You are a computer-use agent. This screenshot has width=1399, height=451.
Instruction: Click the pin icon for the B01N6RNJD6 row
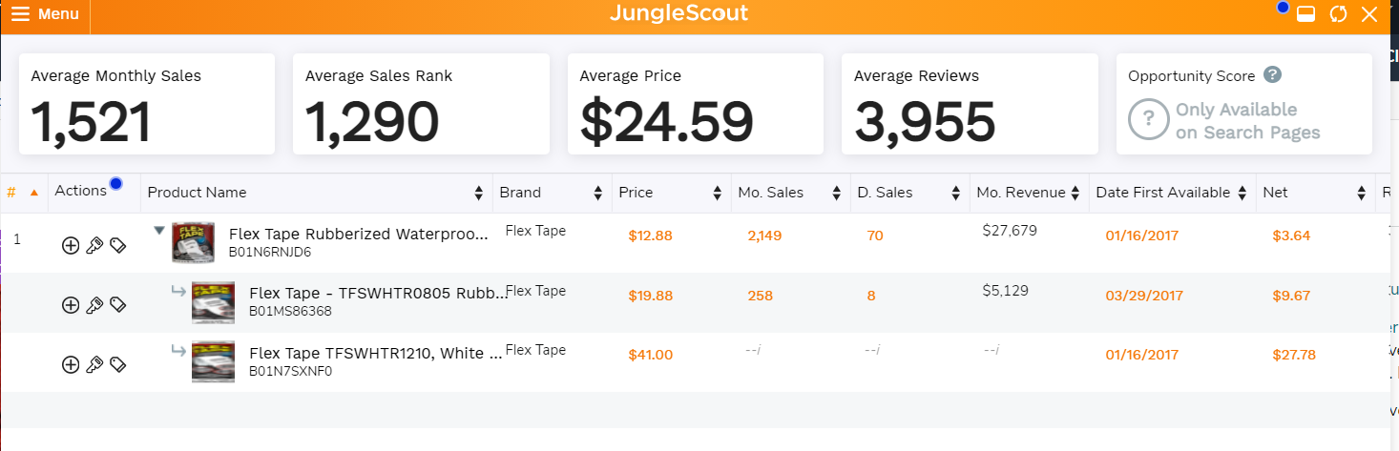click(94, 246)
